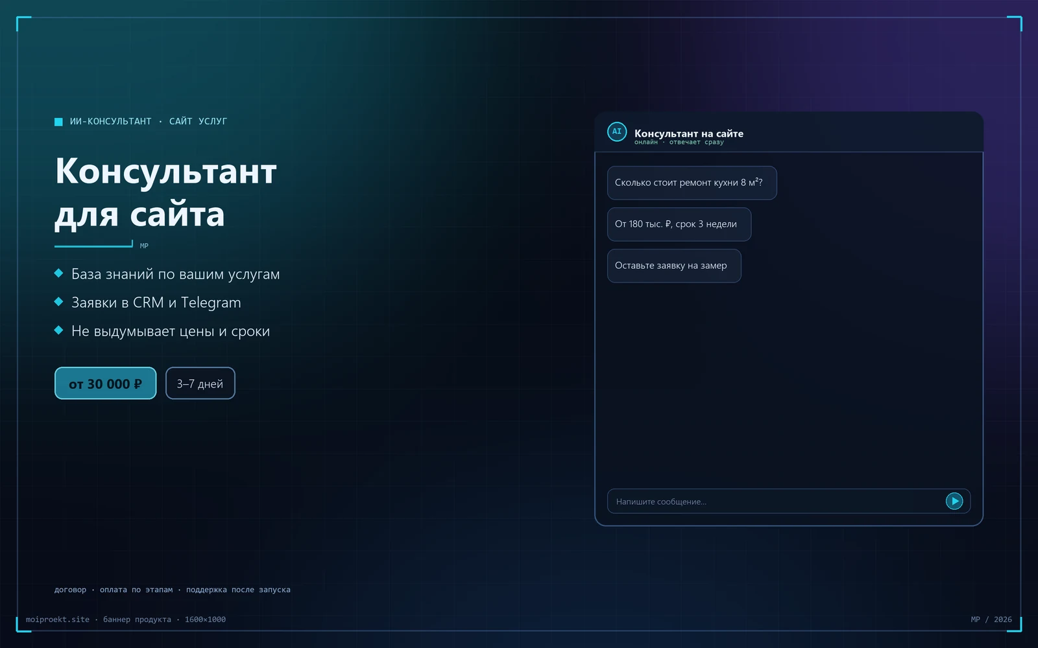Click the «от 30 000 ₽» price button
1038x648 pixels.
106,383
